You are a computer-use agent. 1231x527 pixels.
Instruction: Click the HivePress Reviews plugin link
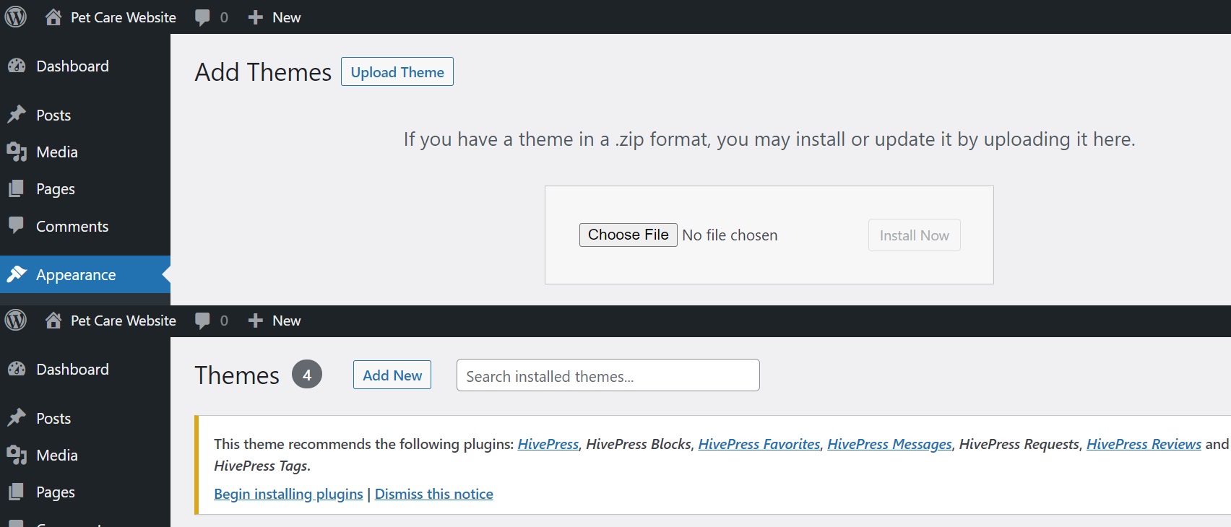(1144, 444)
